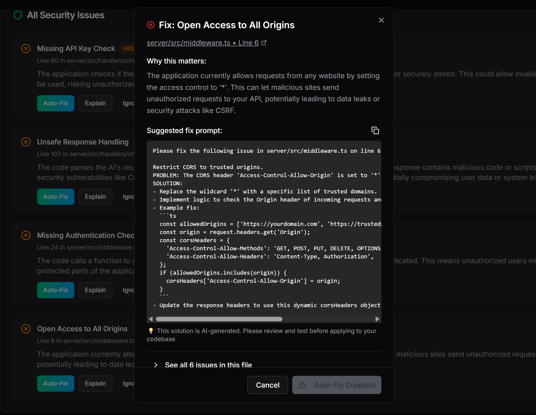Click the external link icon beside Line 6

264,43
